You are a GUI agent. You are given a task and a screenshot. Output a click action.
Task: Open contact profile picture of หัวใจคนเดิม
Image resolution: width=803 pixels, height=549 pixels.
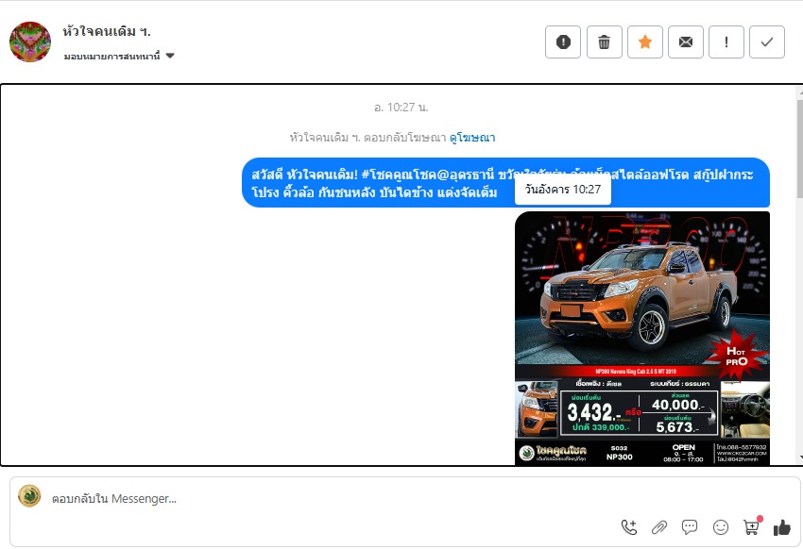tap(30, 42)
